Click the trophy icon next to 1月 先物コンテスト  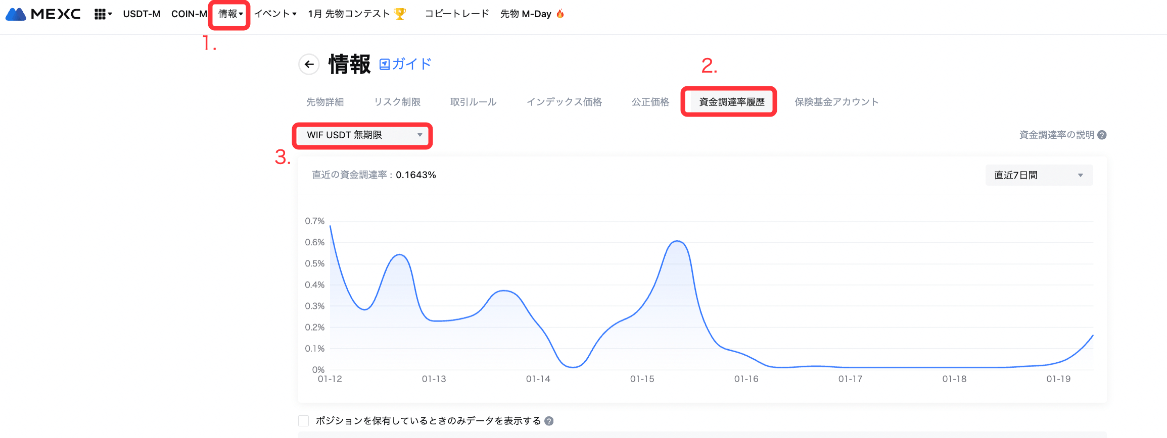[400, 14]
